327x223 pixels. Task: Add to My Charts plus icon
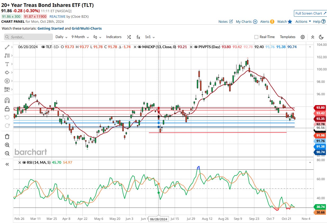click(255, 22)
